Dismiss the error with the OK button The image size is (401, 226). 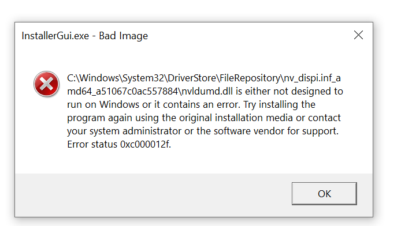coord(324,194)
